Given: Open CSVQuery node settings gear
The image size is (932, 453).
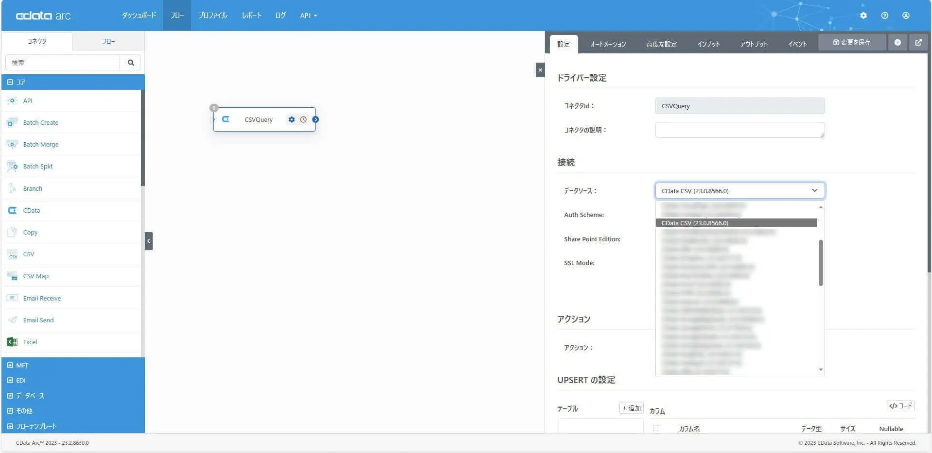Looking at the screenshot, I should [x=292, y=119].
